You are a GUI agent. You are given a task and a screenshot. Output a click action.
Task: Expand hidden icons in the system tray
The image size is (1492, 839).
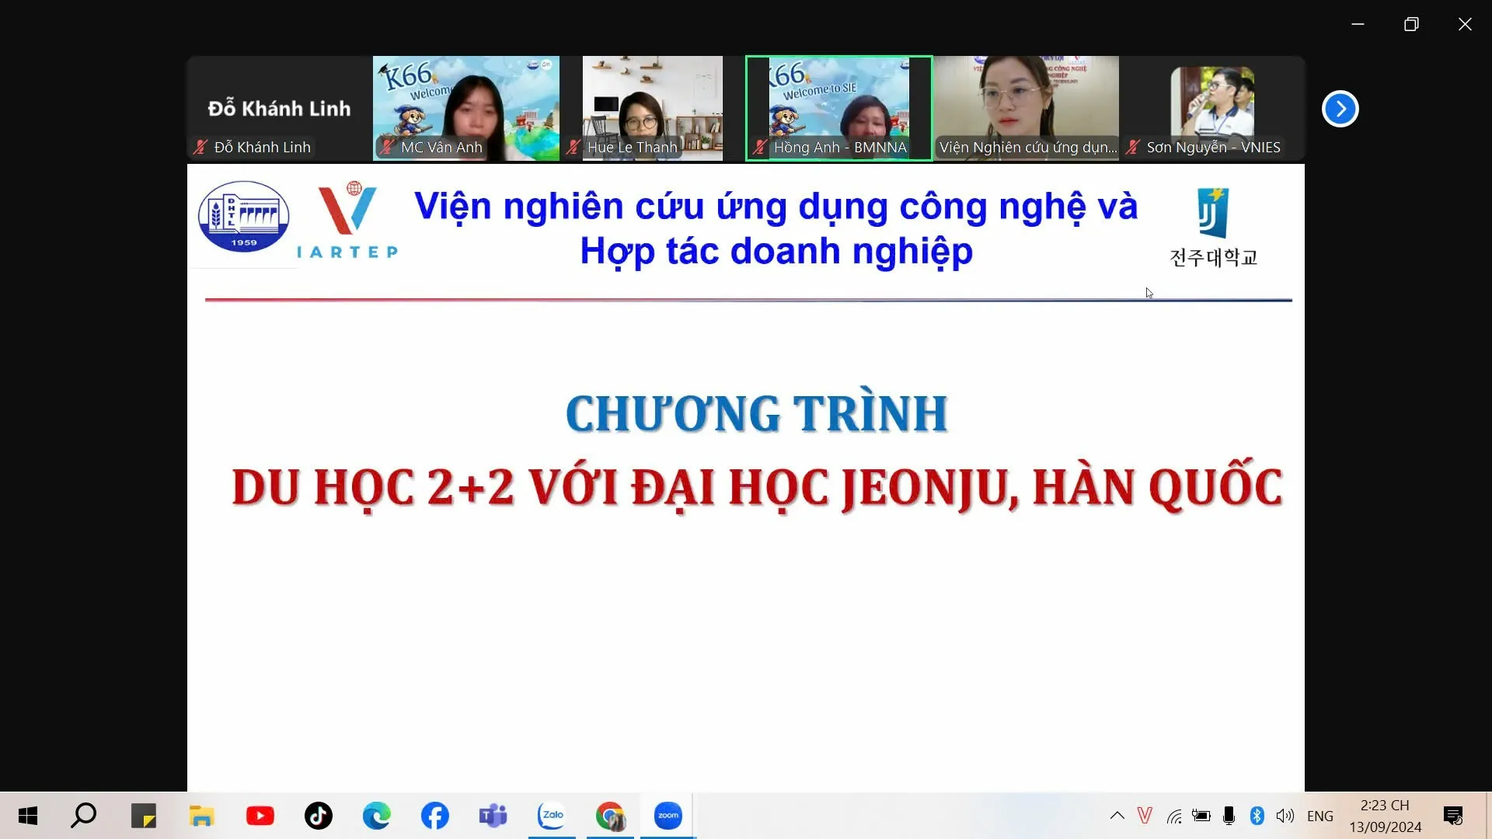click(x=1117, y=816)
